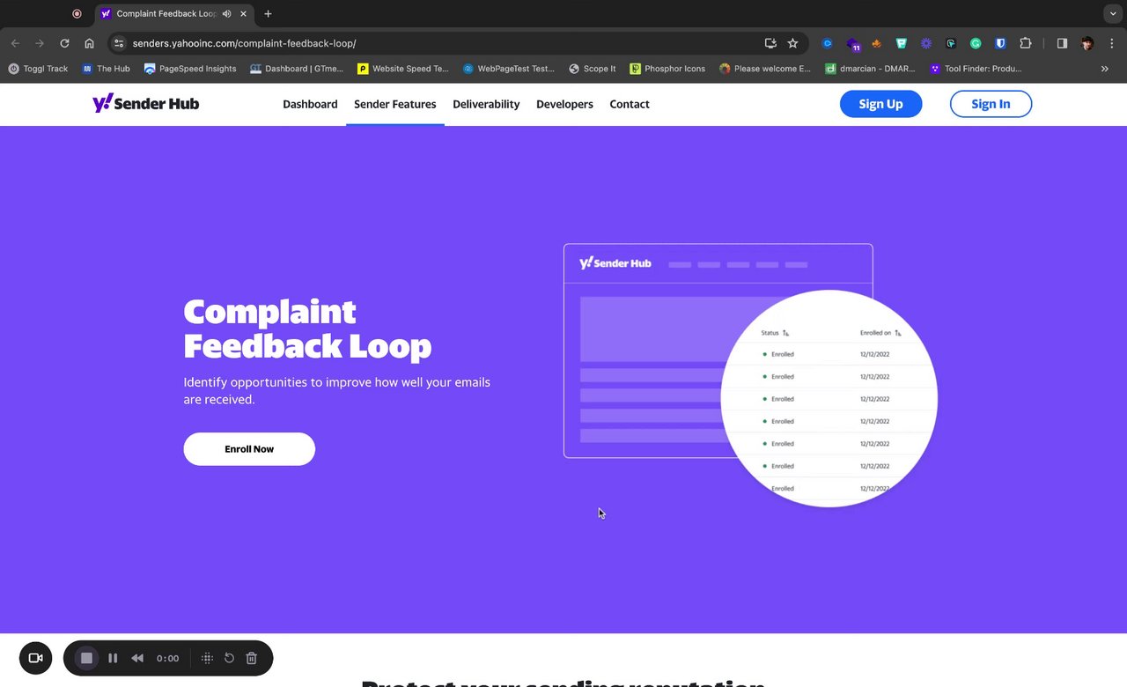Toggle browser side panel

1062,43
